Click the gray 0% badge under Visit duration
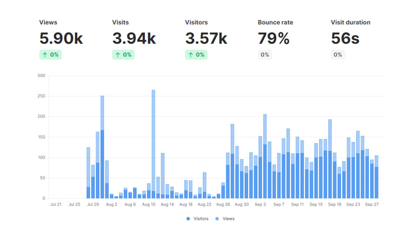The image size is (416, 231). click(338, 55)
